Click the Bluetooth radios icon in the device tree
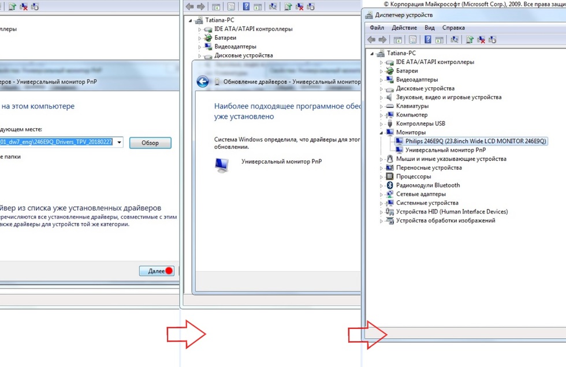Image resolution: width=566 pixels, height=367 pixels. click(x=390, y=185)
